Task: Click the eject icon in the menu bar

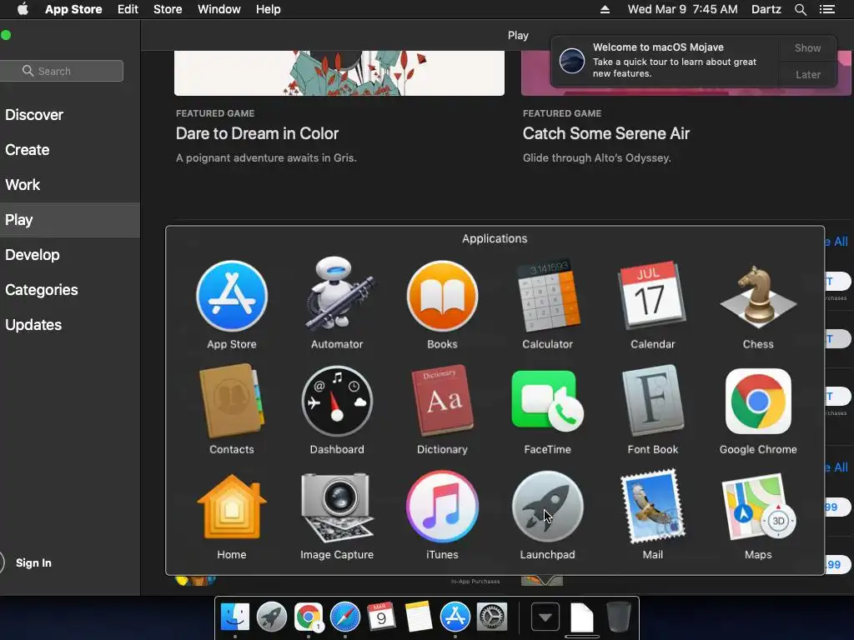Action: [x=605, y=9]
